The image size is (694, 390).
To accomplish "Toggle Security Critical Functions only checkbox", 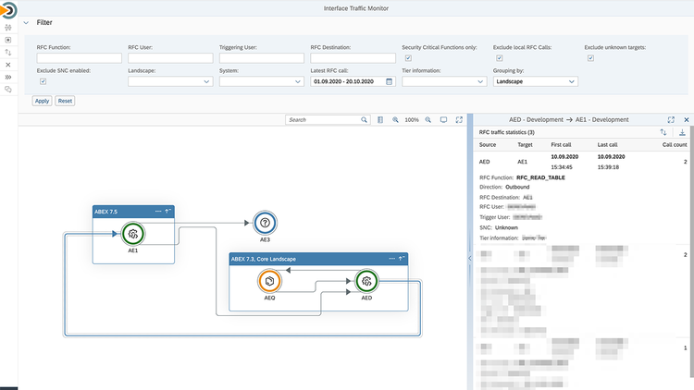I will coord(408,58).
